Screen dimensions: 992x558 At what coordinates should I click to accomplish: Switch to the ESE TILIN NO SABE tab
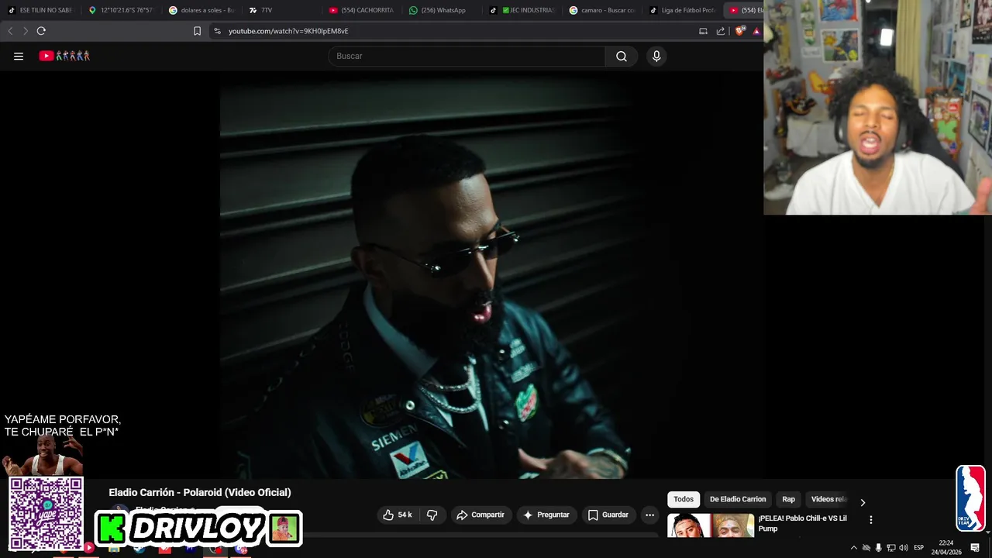40,10
